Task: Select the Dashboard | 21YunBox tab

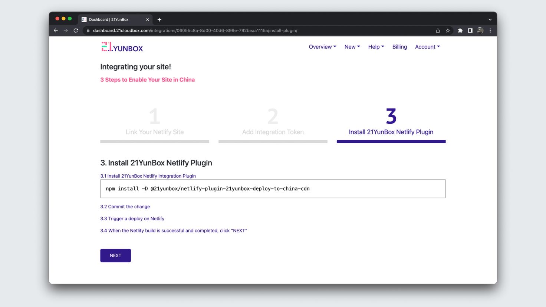Action: coord(115,20)
